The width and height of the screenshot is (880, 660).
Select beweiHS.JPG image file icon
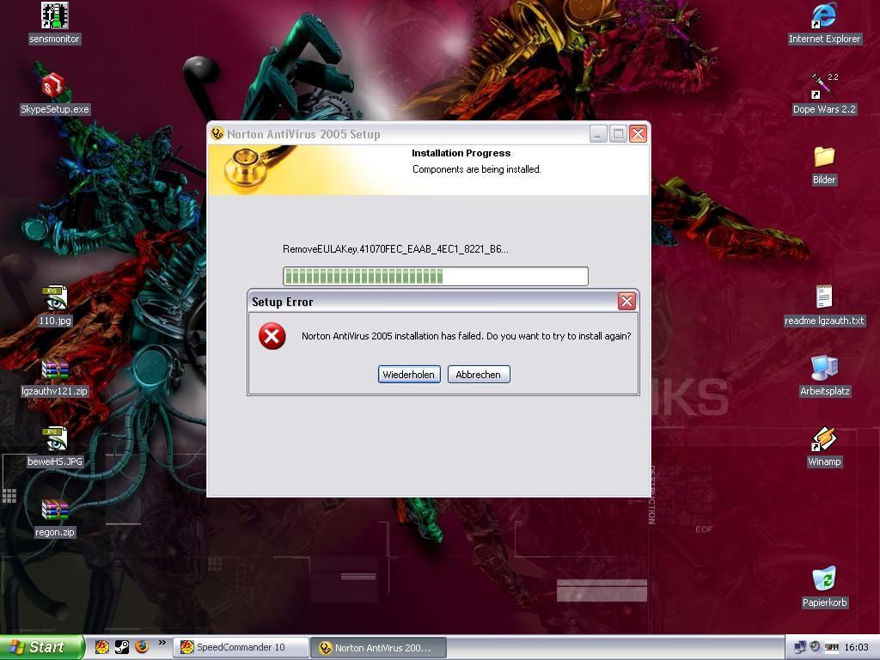coord(54,447)
